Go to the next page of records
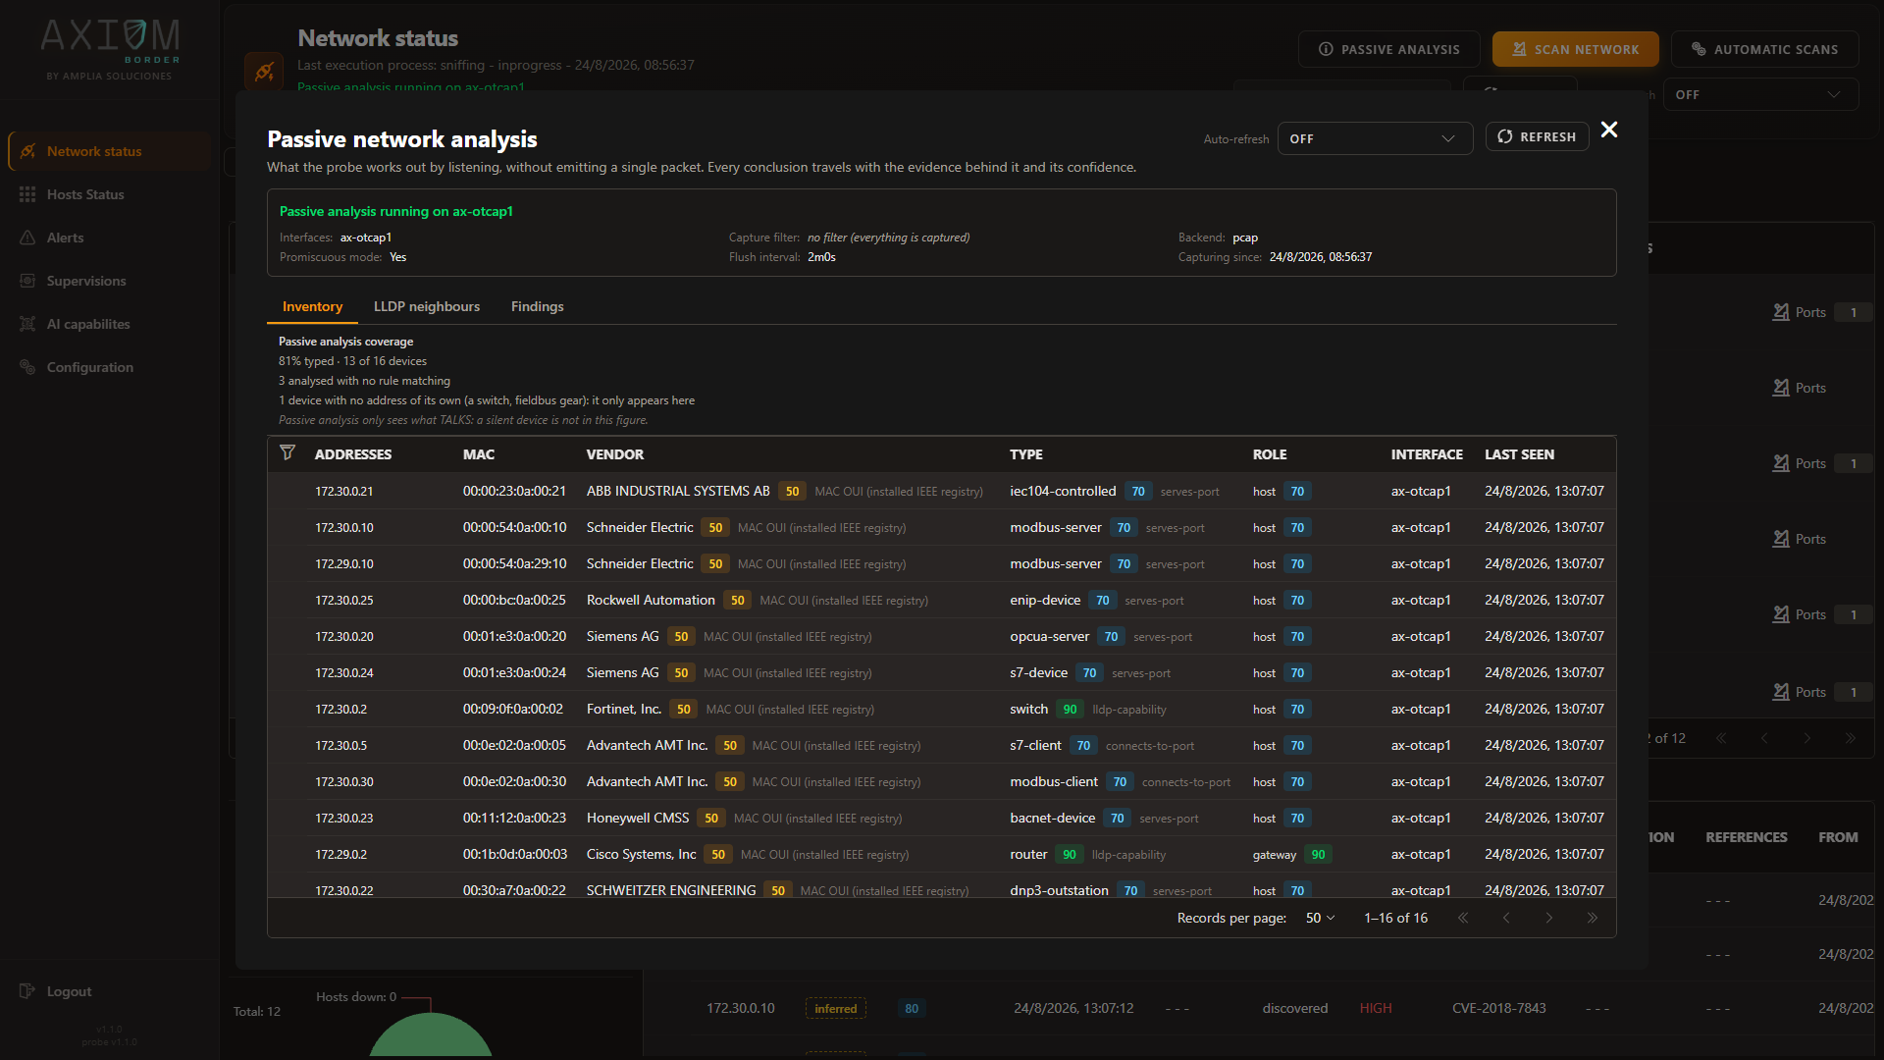 [1549, 918]
